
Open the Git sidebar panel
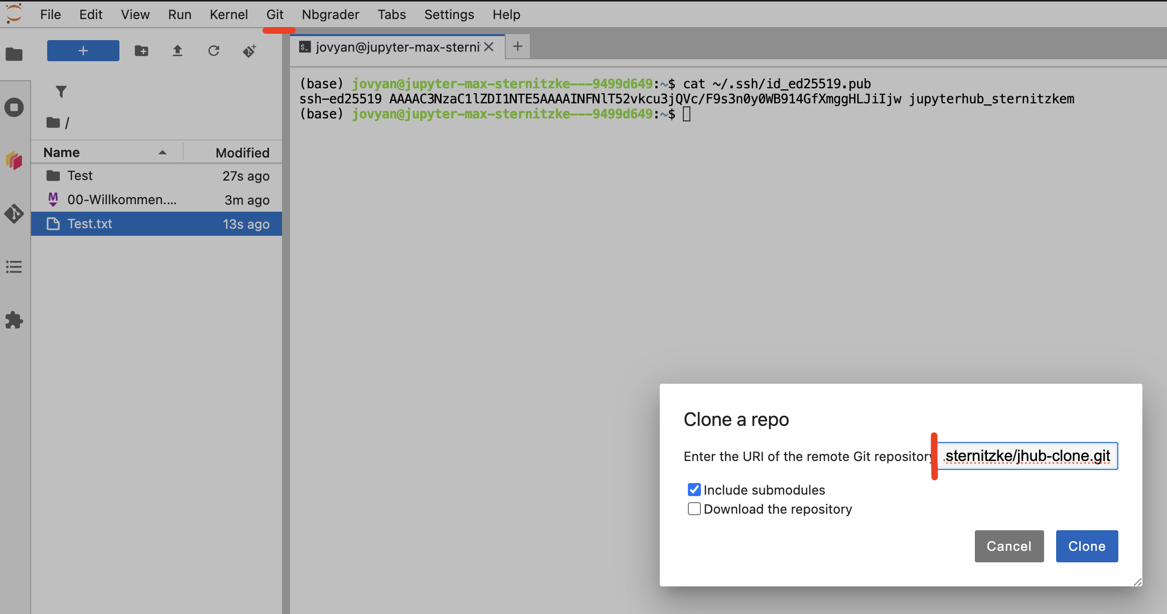click(14, 214)
